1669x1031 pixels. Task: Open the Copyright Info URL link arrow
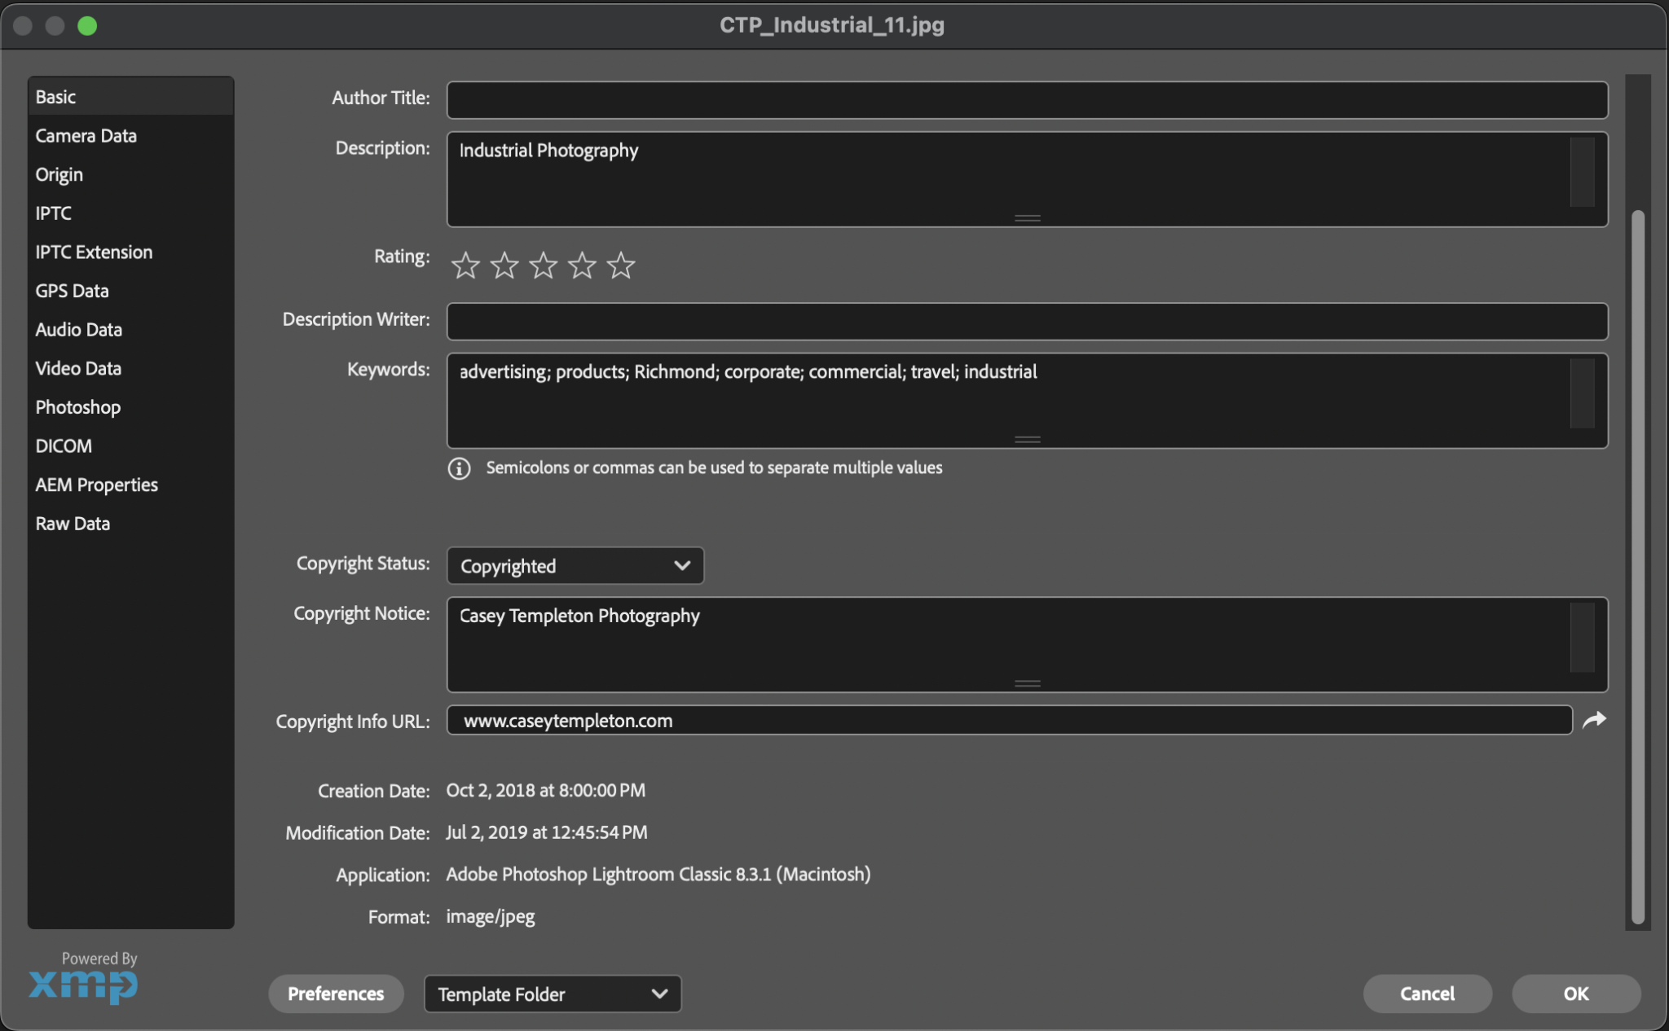1596,720
